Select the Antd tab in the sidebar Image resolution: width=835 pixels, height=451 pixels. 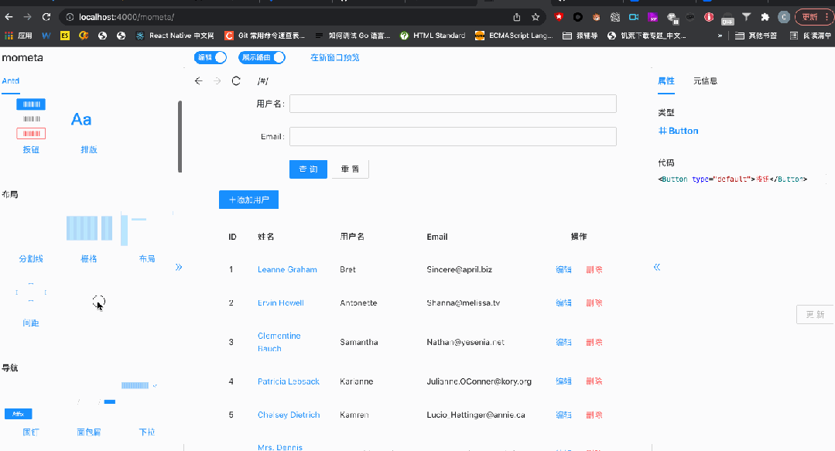click(11, 80)
